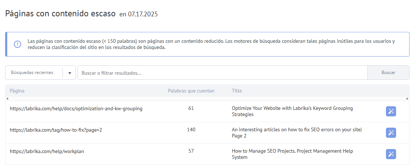Select word count value 140
Image resolution: width=415 pixels, height=165 pixels.
(x=191, y=129)
